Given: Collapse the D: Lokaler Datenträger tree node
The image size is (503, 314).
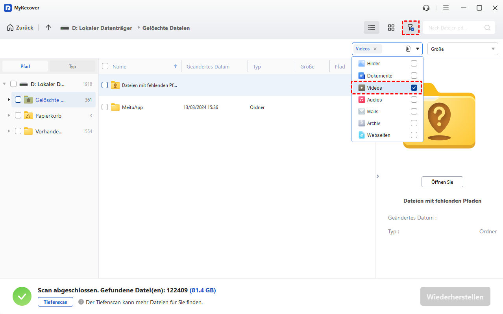Looking at the screenshot, I should point(4,84).
